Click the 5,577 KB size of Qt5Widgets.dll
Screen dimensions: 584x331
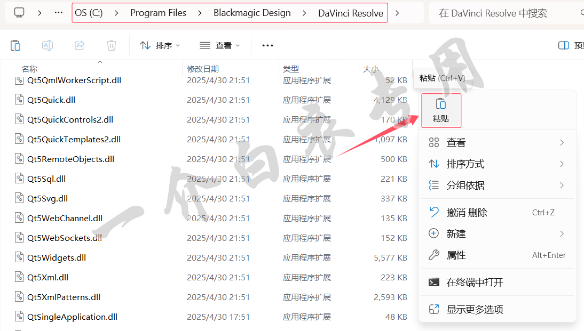(x=390, y=258)
